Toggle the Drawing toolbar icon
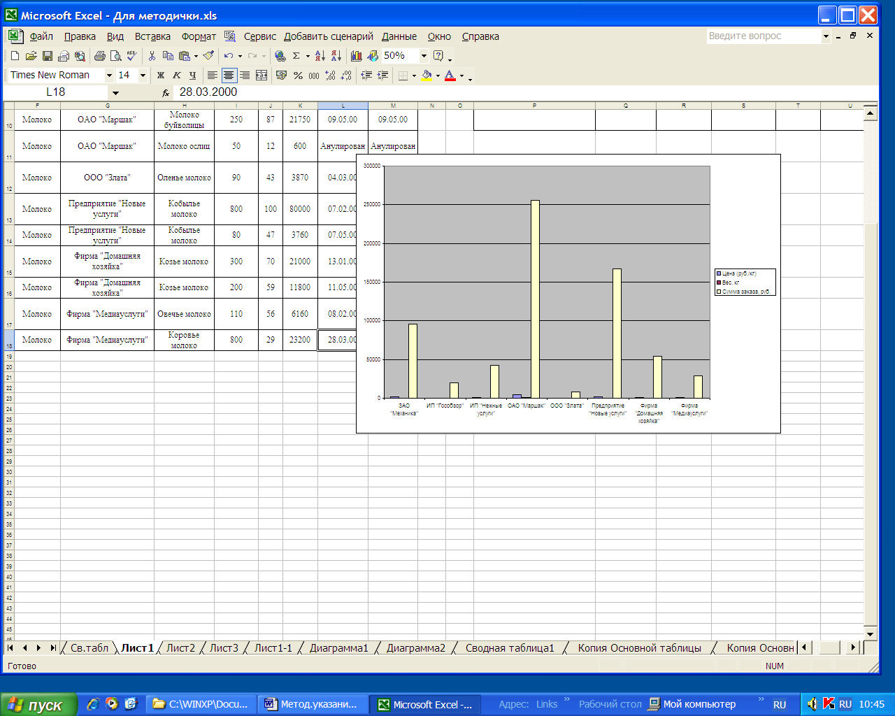 (373, 56)
